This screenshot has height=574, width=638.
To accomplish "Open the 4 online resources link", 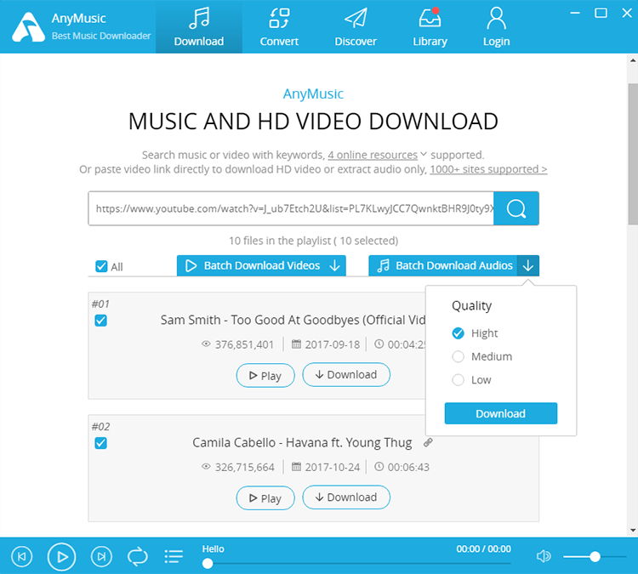I will click(373, 155).
